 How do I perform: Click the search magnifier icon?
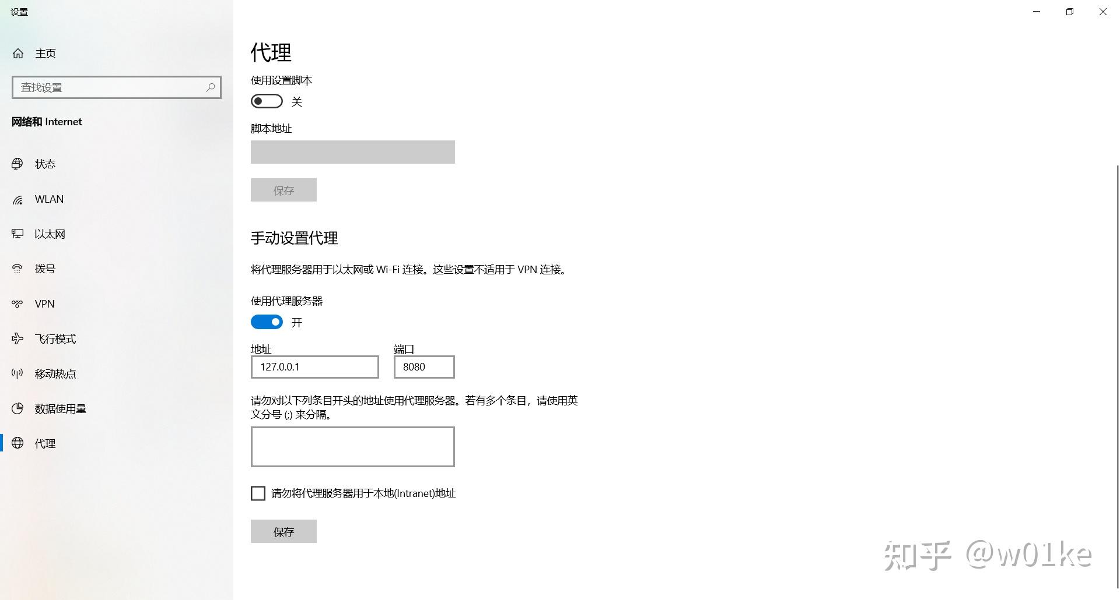pos(211,87)
